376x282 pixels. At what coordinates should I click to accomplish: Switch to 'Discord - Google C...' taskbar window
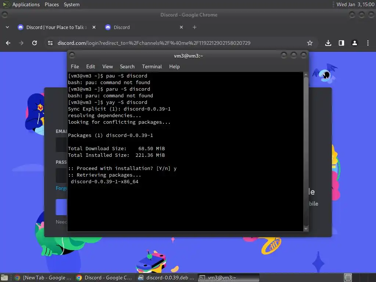tap(104, 278)
